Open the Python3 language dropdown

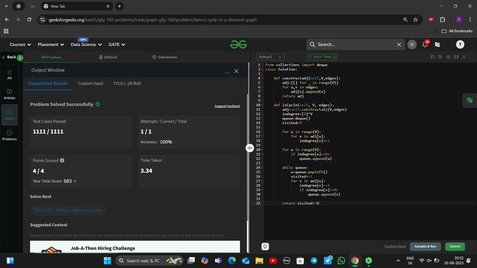click(x=270, y=57)
